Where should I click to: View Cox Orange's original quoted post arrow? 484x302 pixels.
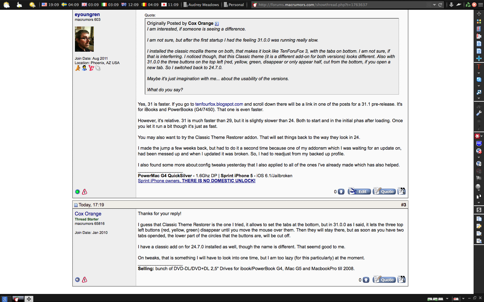[217, 23]
